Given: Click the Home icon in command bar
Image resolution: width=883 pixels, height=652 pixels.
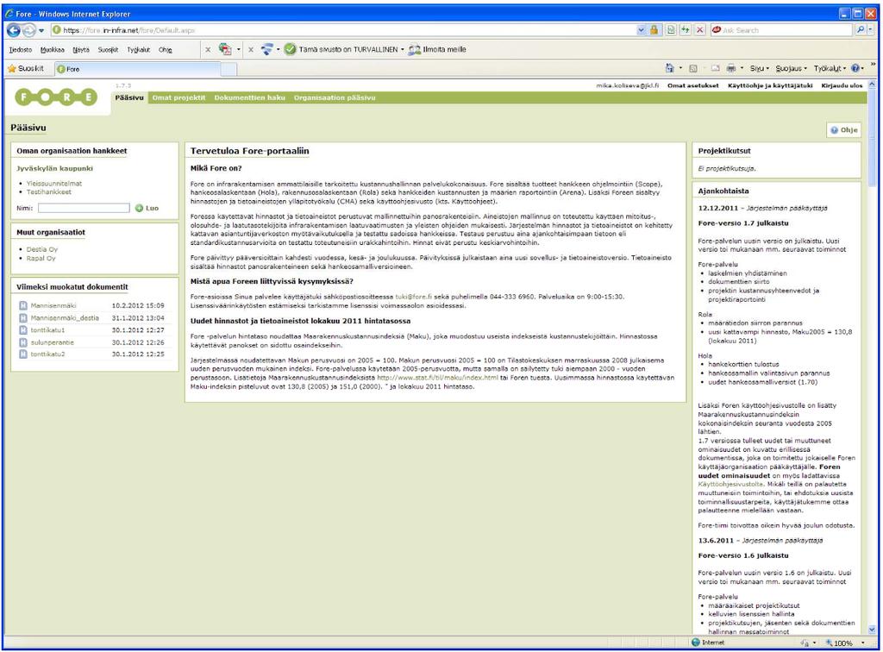Looking at the screenshot, I should point(669,69).
